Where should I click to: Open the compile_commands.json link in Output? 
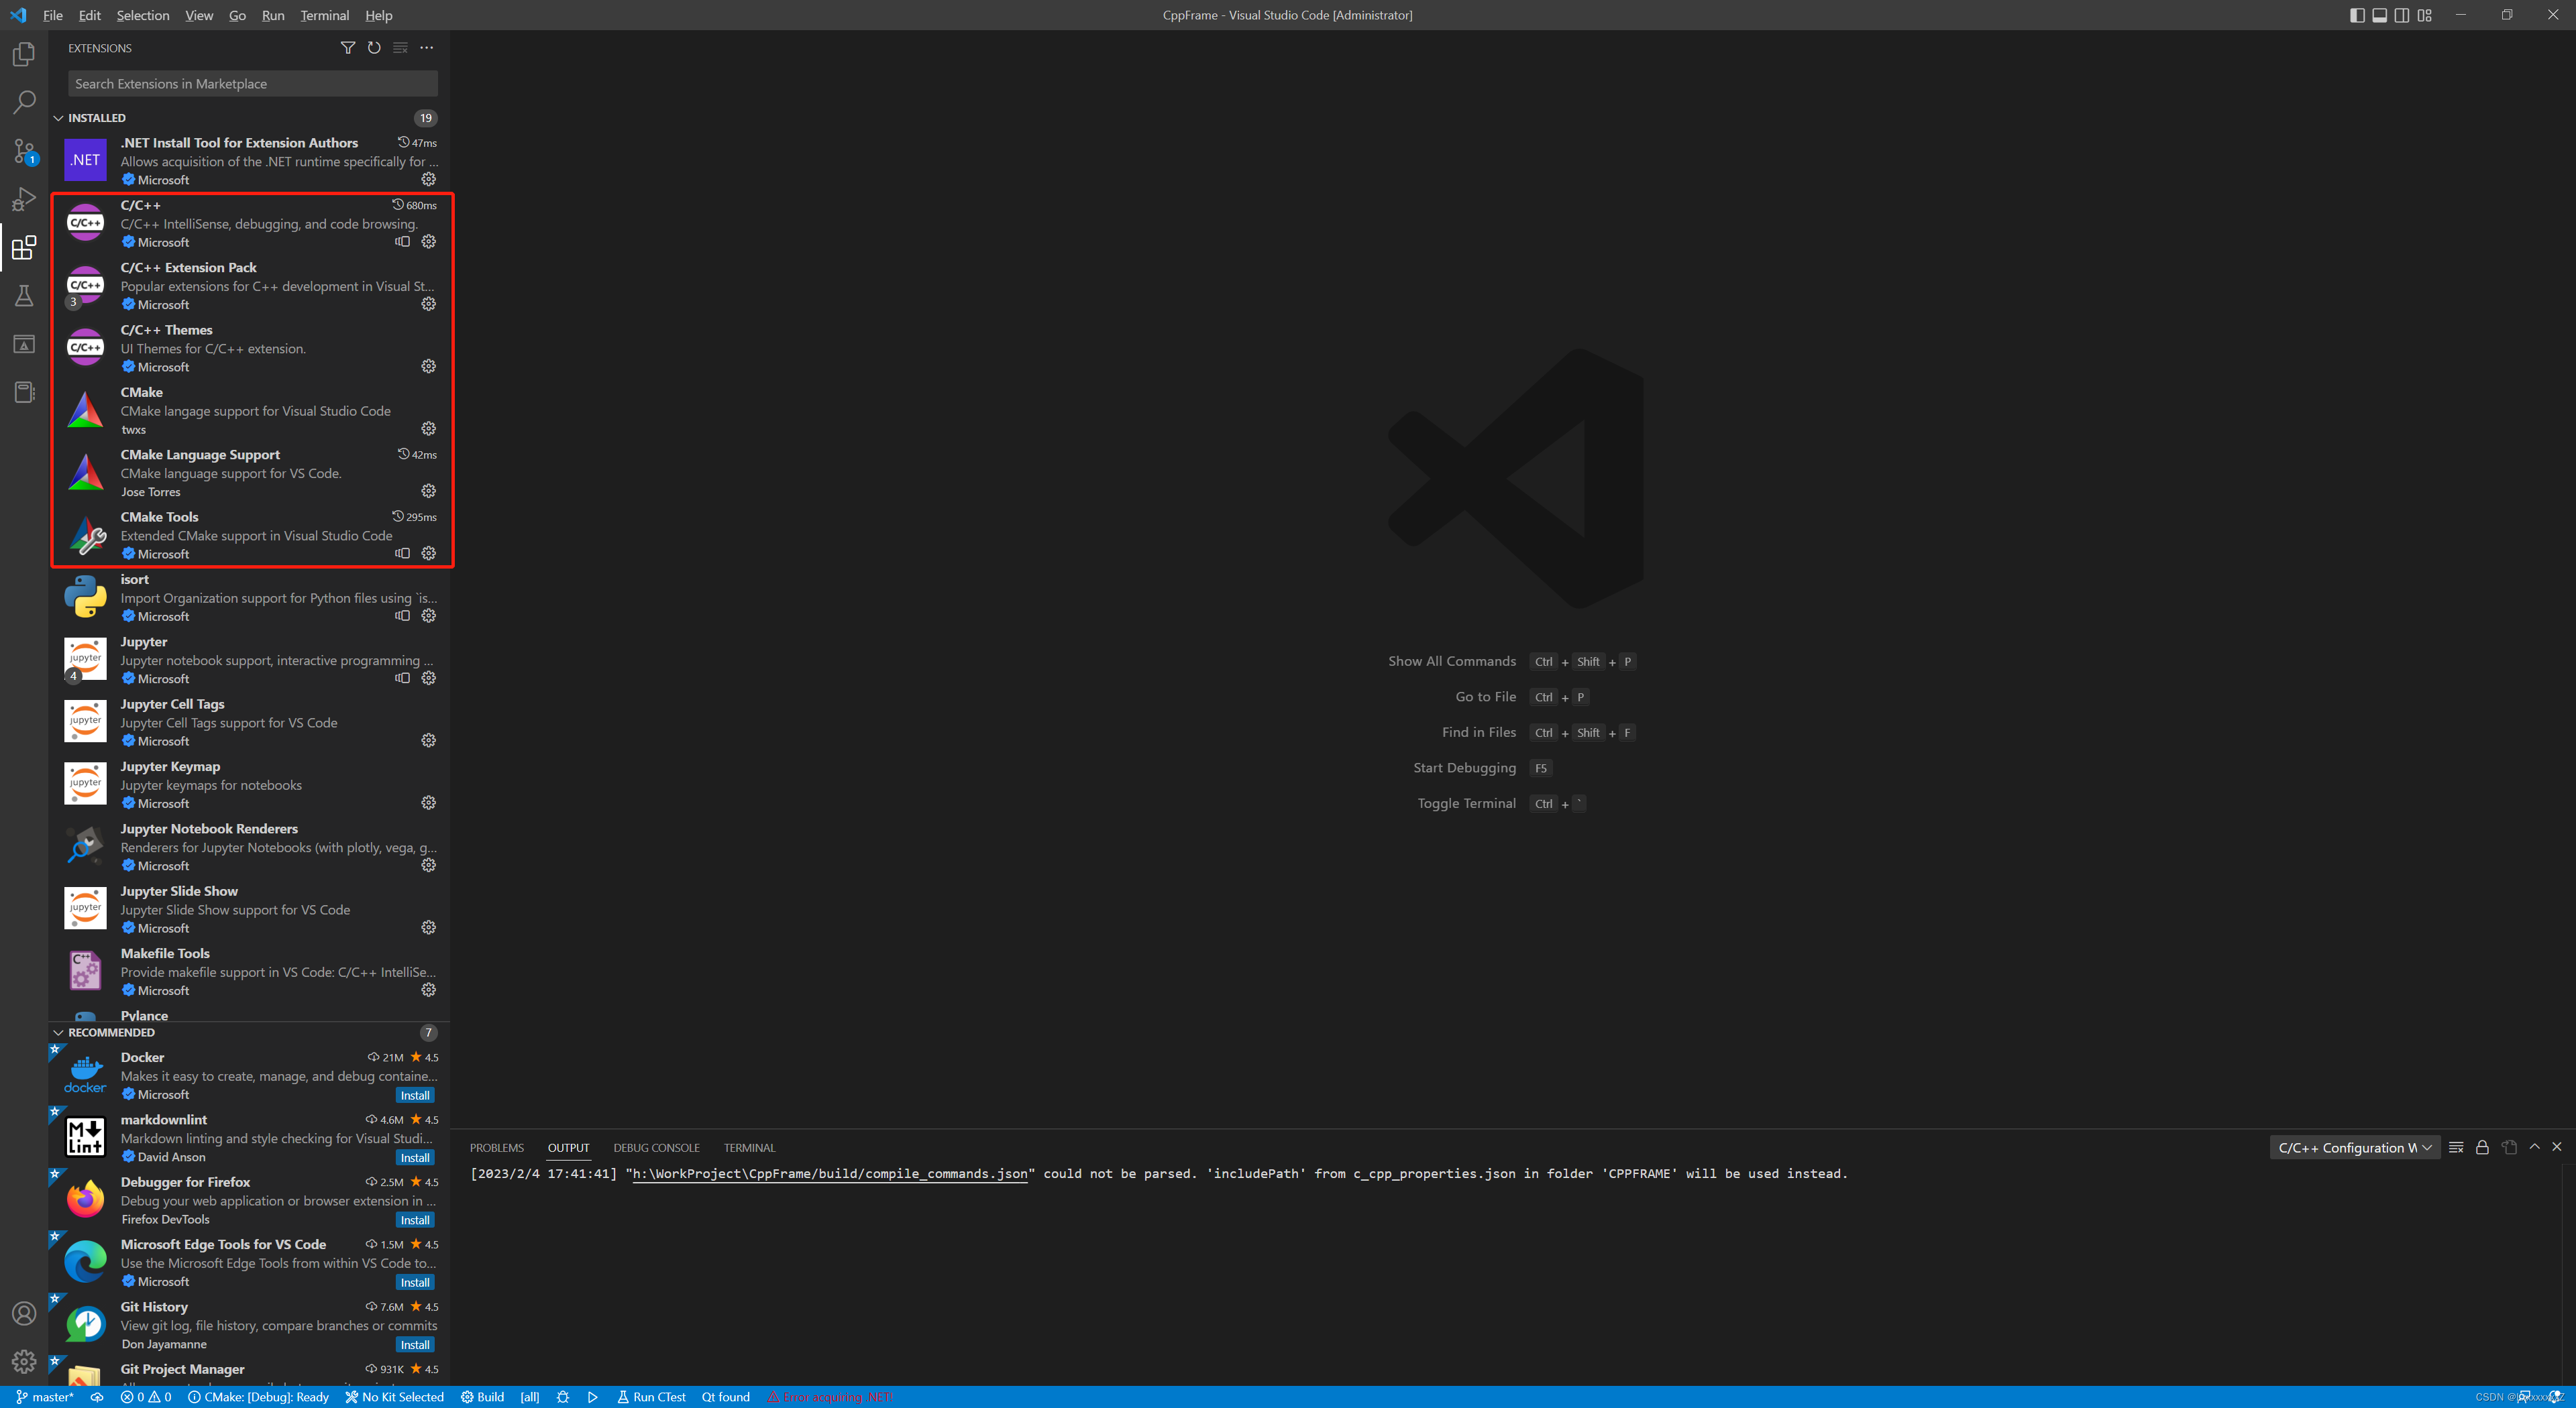click(828, 1174)
